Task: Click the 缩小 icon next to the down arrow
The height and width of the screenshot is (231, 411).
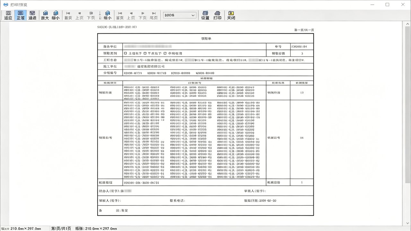Action: (108, 15)
